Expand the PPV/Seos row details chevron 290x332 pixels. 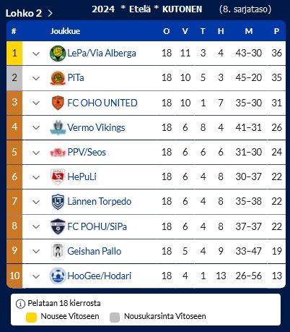point(36,153)
